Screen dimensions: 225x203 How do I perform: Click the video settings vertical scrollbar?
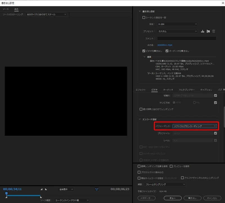pos(224,117)
